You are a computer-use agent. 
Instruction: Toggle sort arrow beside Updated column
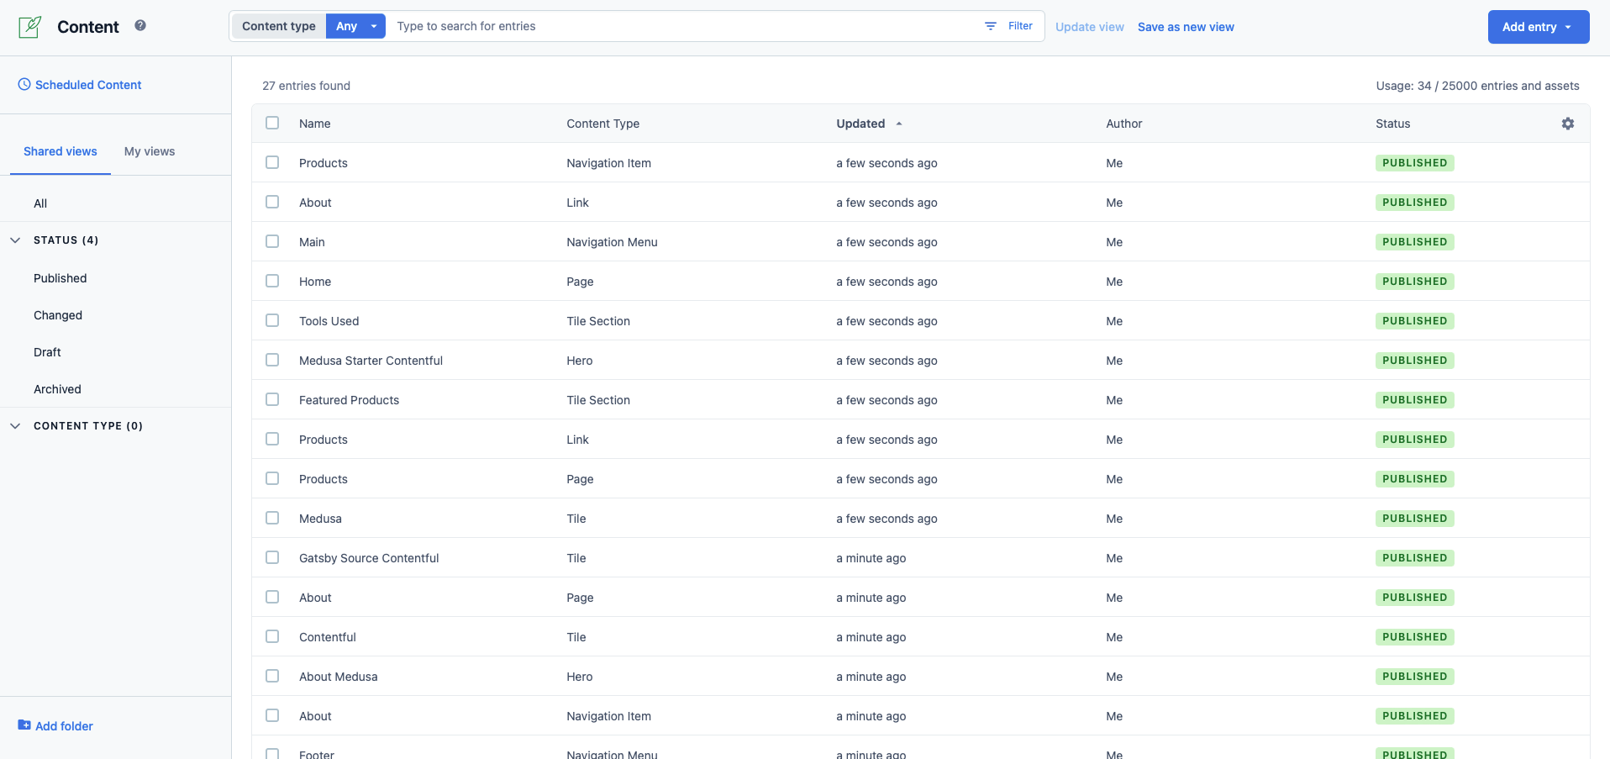click(x=899, y=124)
